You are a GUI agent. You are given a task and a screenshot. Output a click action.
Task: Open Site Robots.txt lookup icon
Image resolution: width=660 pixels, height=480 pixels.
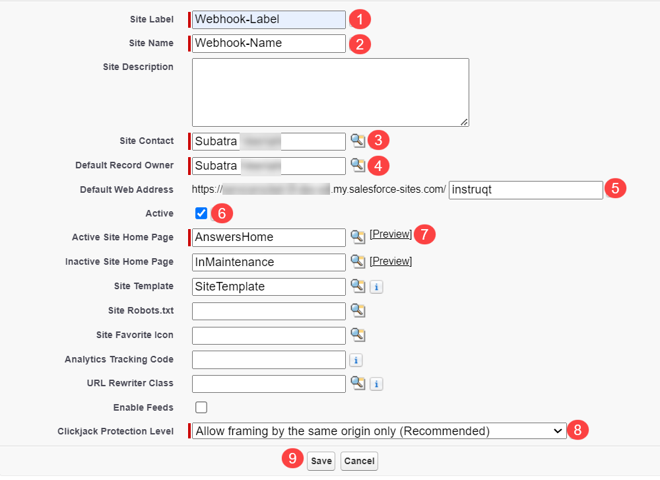(x=357, y=310)
